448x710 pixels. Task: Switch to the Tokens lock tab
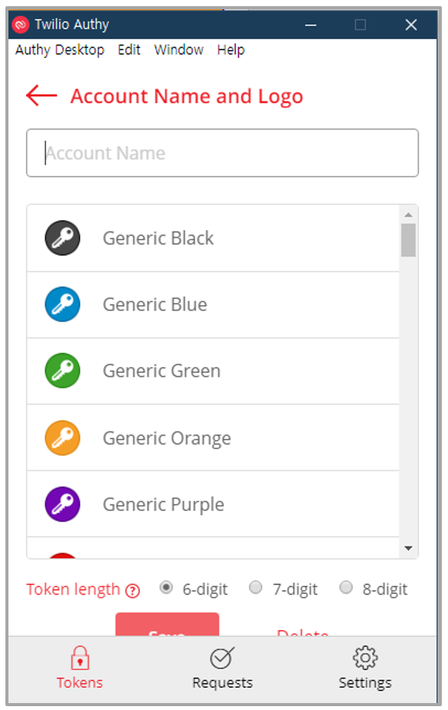tap(80, 658)
